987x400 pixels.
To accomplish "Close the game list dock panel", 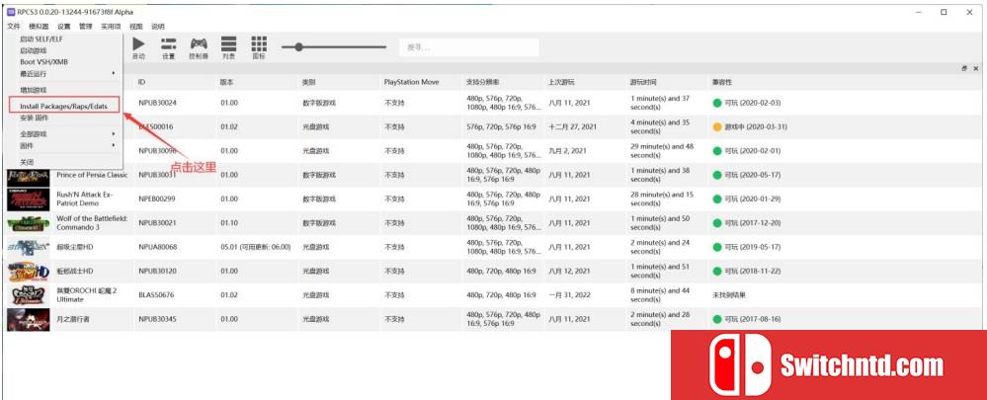I will 976,68.
